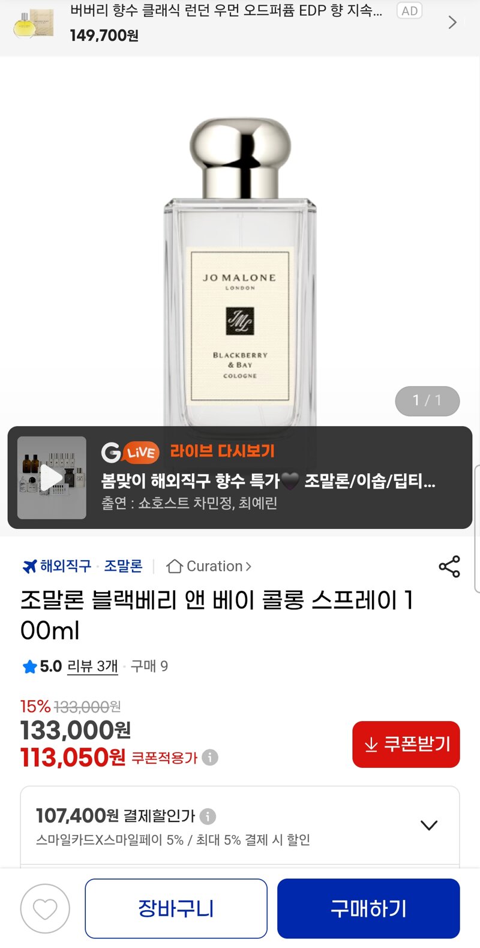Viewport: 480px width, 948px height.
Task: Open the Curation chevron link
Action: [248, 566]
